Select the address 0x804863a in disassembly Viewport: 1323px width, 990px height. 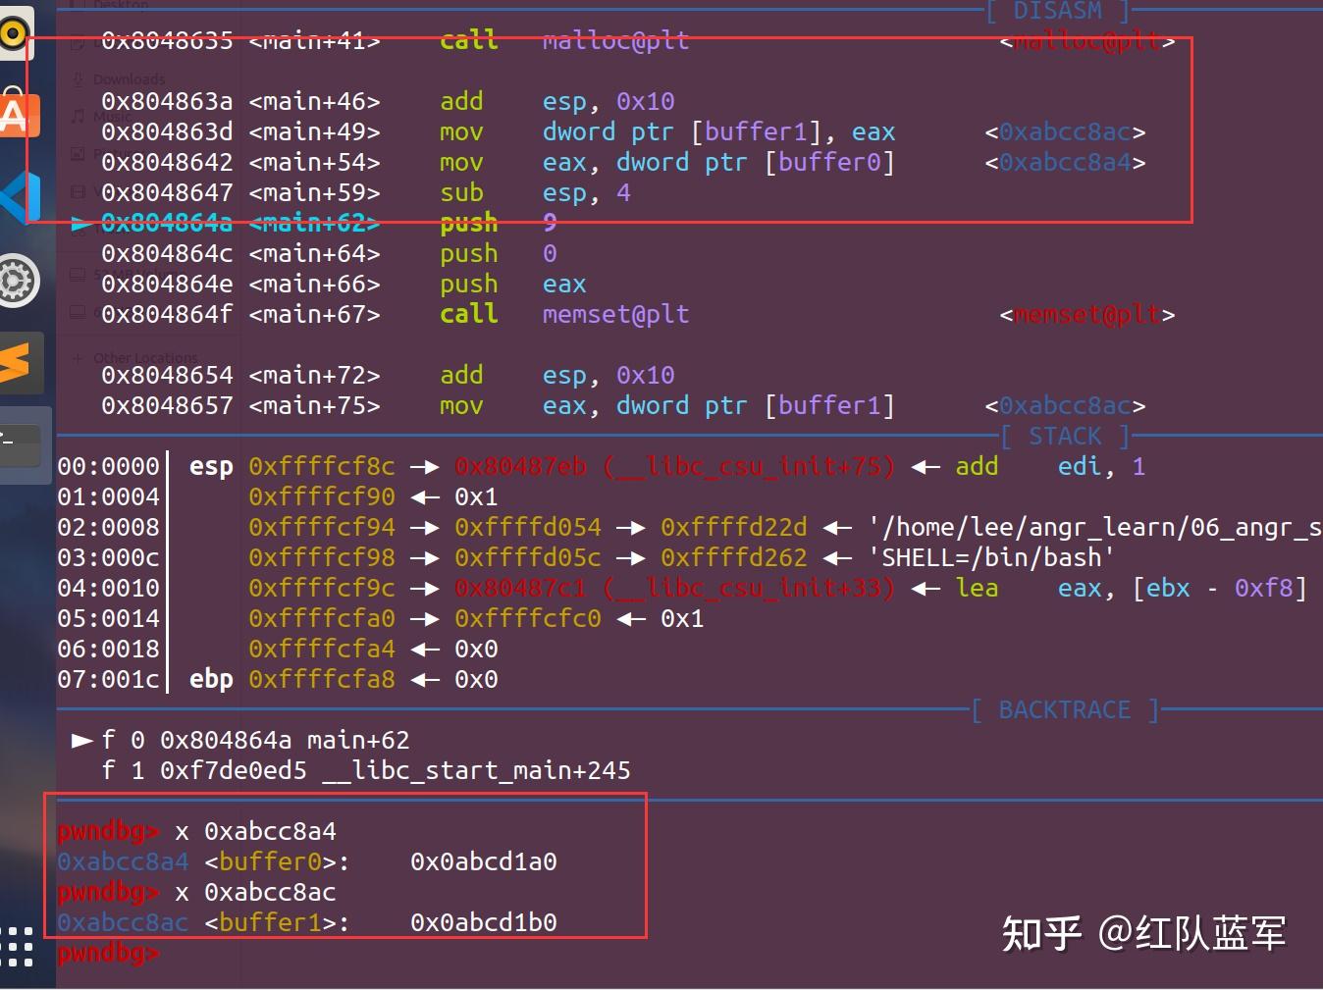tap(167, 101)
